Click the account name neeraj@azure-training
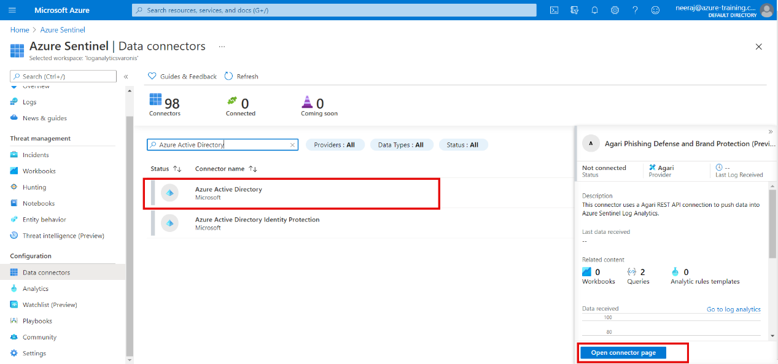This screenshot has height=364, width=778. 716,7
